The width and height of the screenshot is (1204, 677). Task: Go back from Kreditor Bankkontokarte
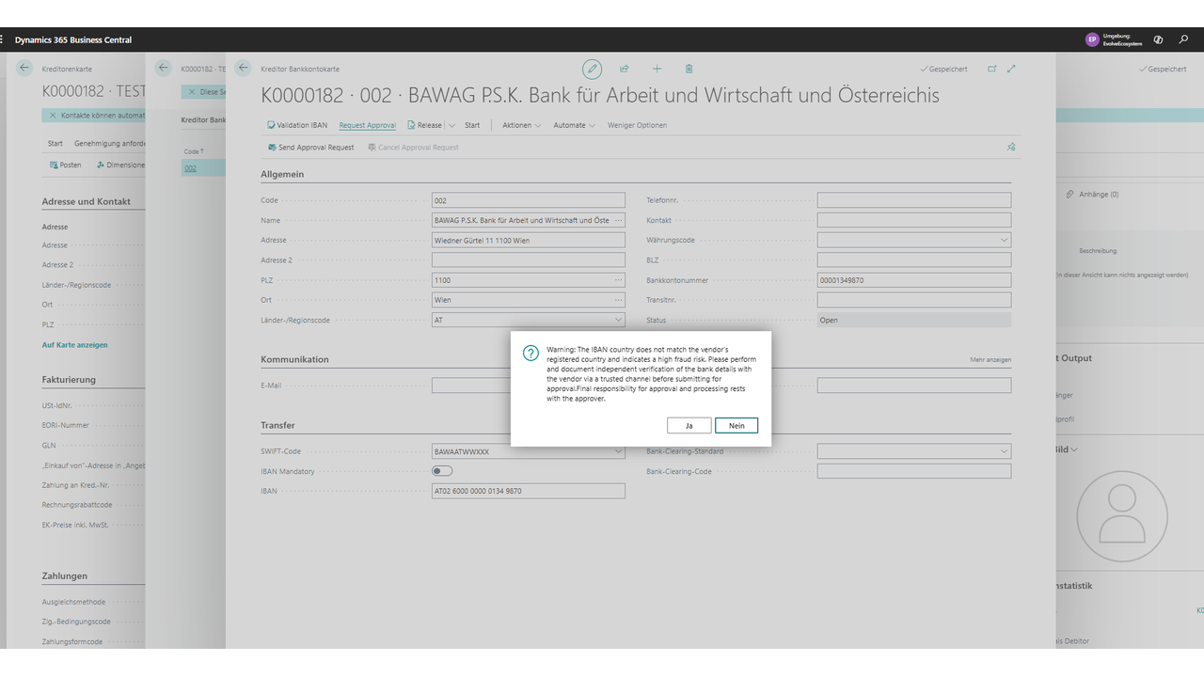pyautogui.click(x=244, y=68)
